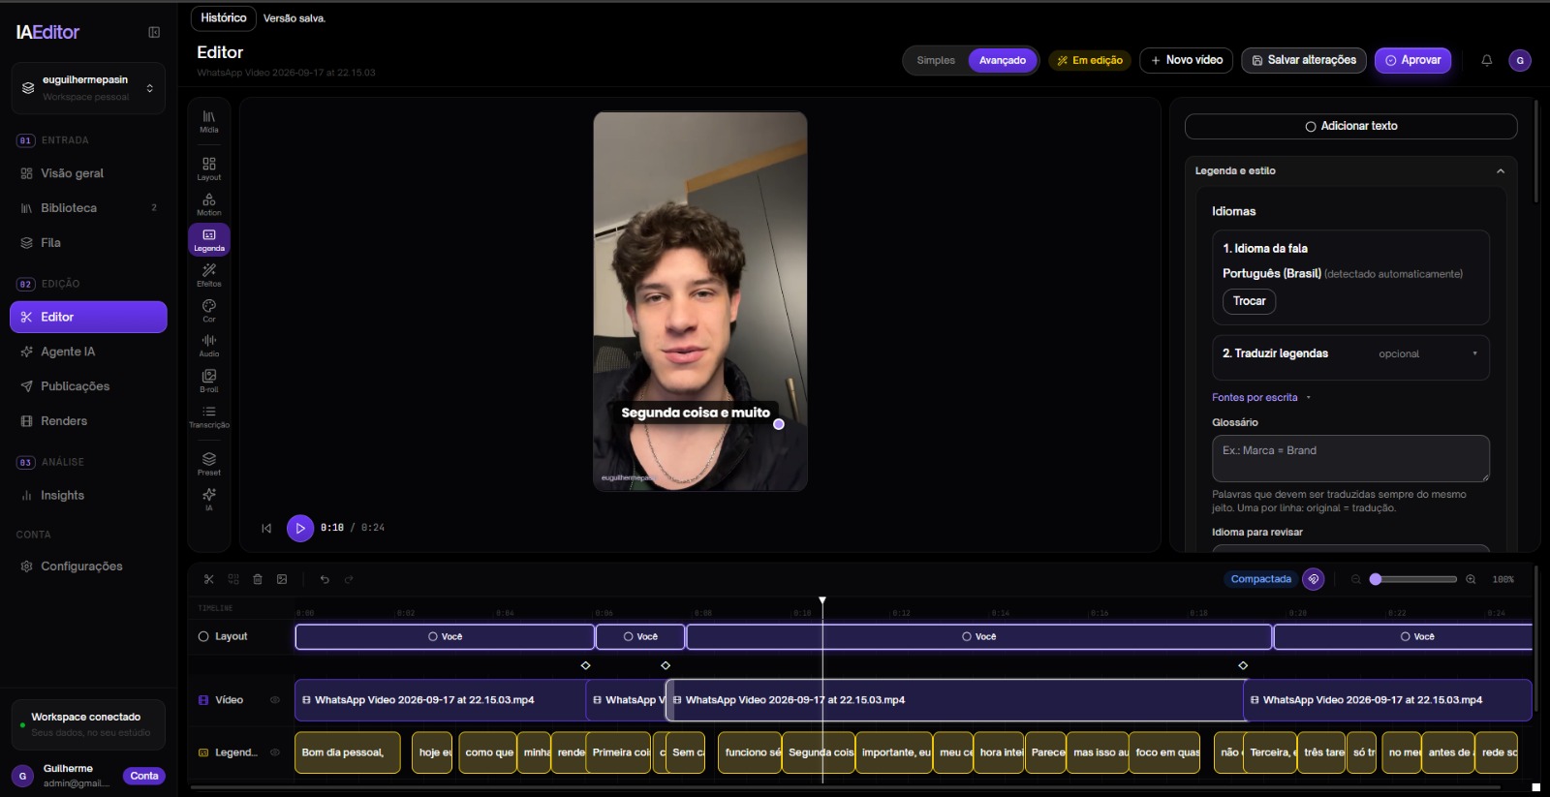Image resolution: width=1550 pixels, height=797 pixels.
Task: Go to Visão geral in sidebar
Action: (88, 173)
